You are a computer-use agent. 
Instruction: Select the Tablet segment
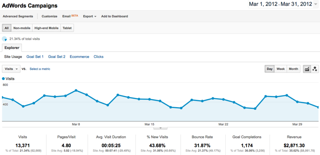67,28
